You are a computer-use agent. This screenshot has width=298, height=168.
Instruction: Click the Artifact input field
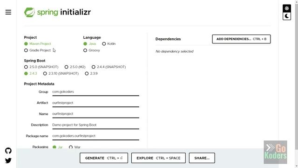pos(95,103)
